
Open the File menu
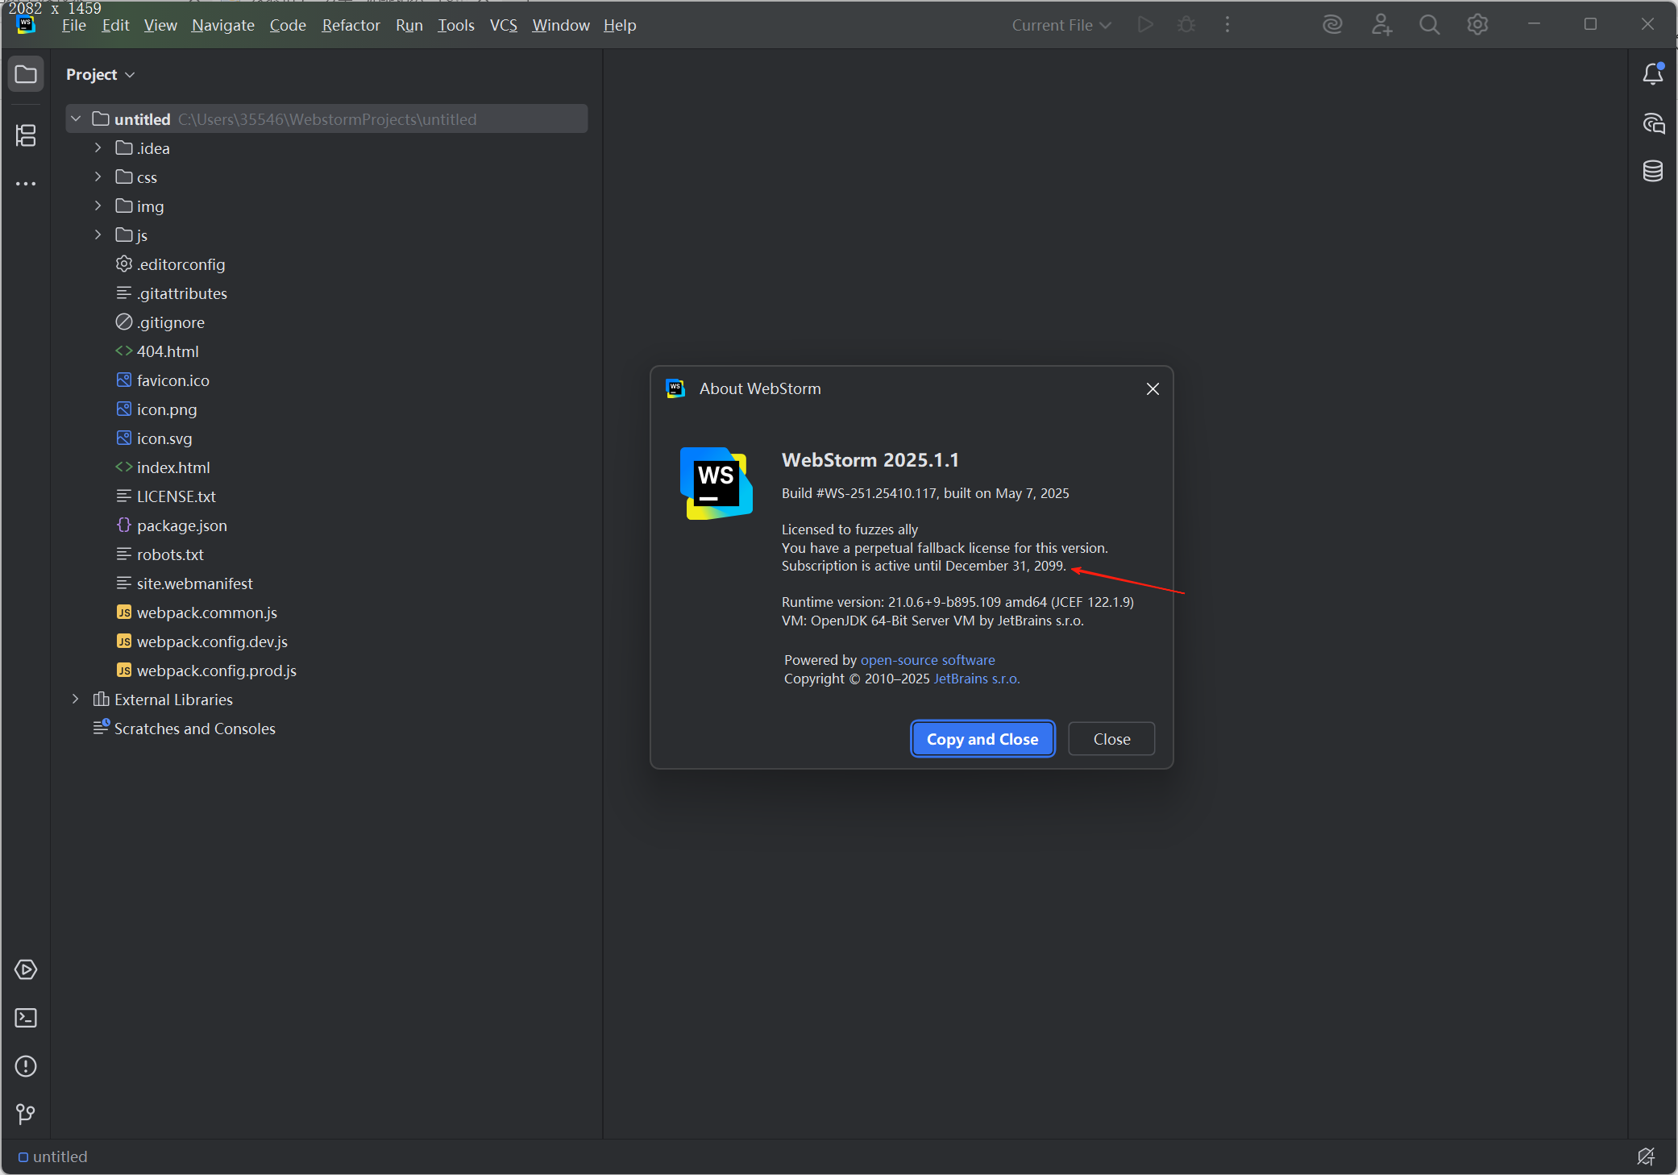tap(73, 25)
